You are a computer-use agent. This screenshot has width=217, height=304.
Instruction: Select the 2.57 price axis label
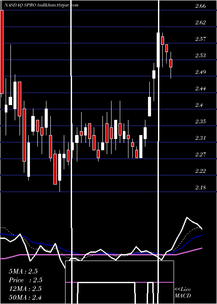pyautogui.click(x=201, y=39)
